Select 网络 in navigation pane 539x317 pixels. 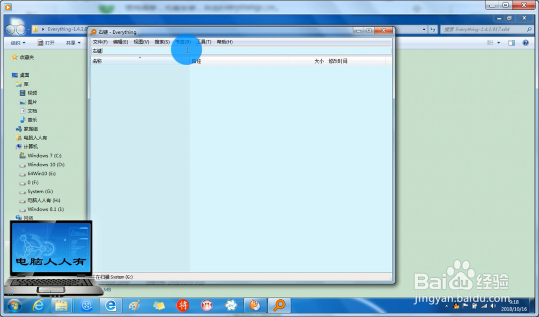tap(24, 218)
